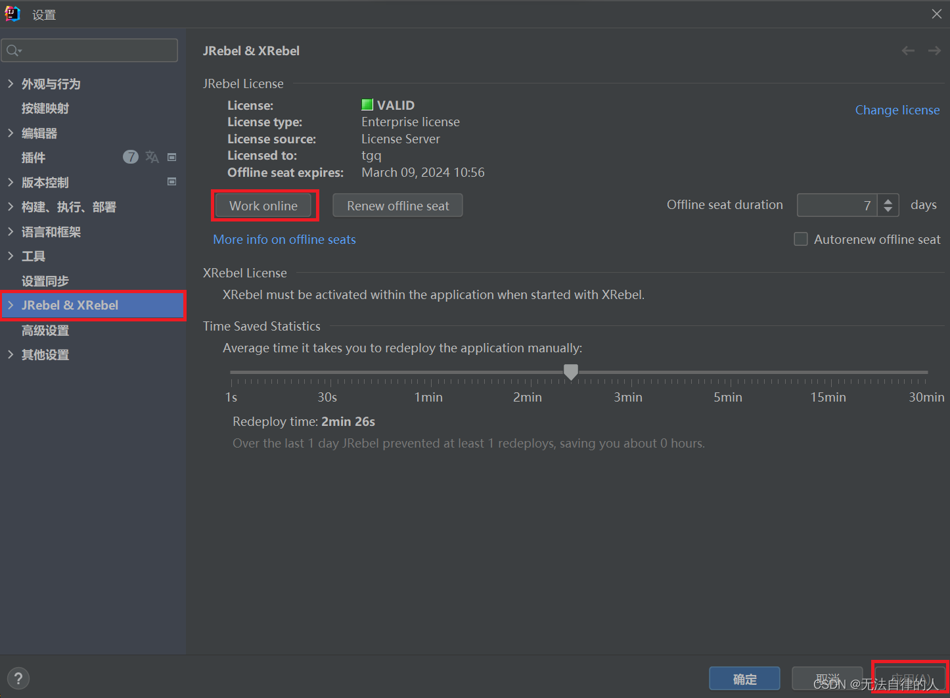Expand the 构建、执行、部署 section
950x698 pixels.
pos(11,206)
